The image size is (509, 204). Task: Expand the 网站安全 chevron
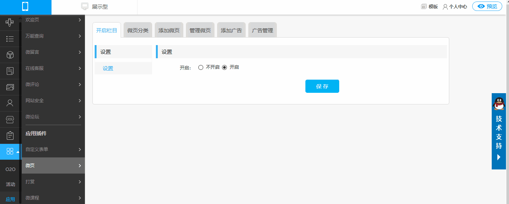click(80, 101)
